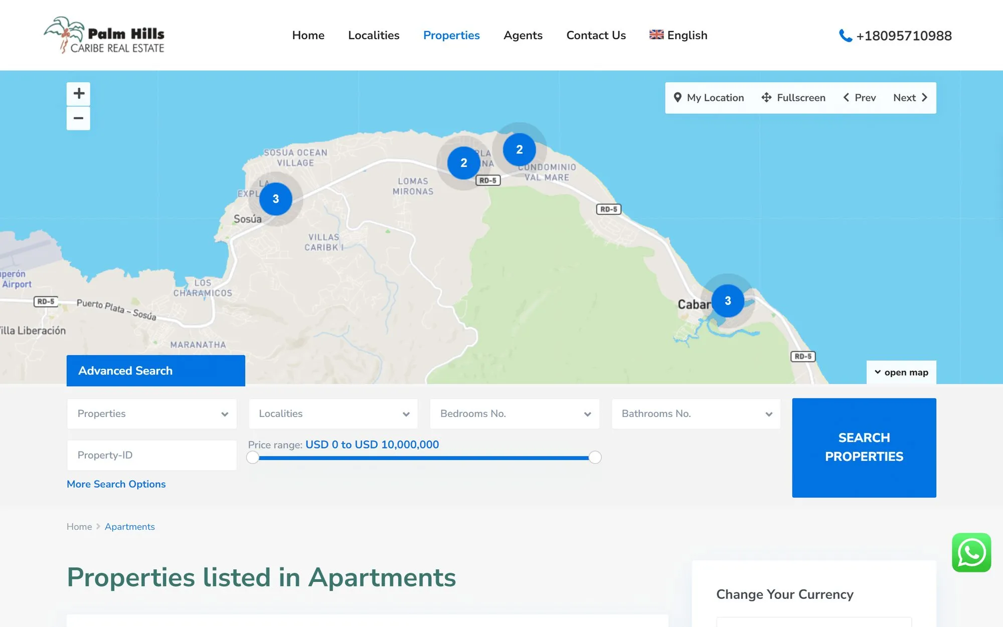
Task: Select the Advanced Search tab
Action: point(155,371)
